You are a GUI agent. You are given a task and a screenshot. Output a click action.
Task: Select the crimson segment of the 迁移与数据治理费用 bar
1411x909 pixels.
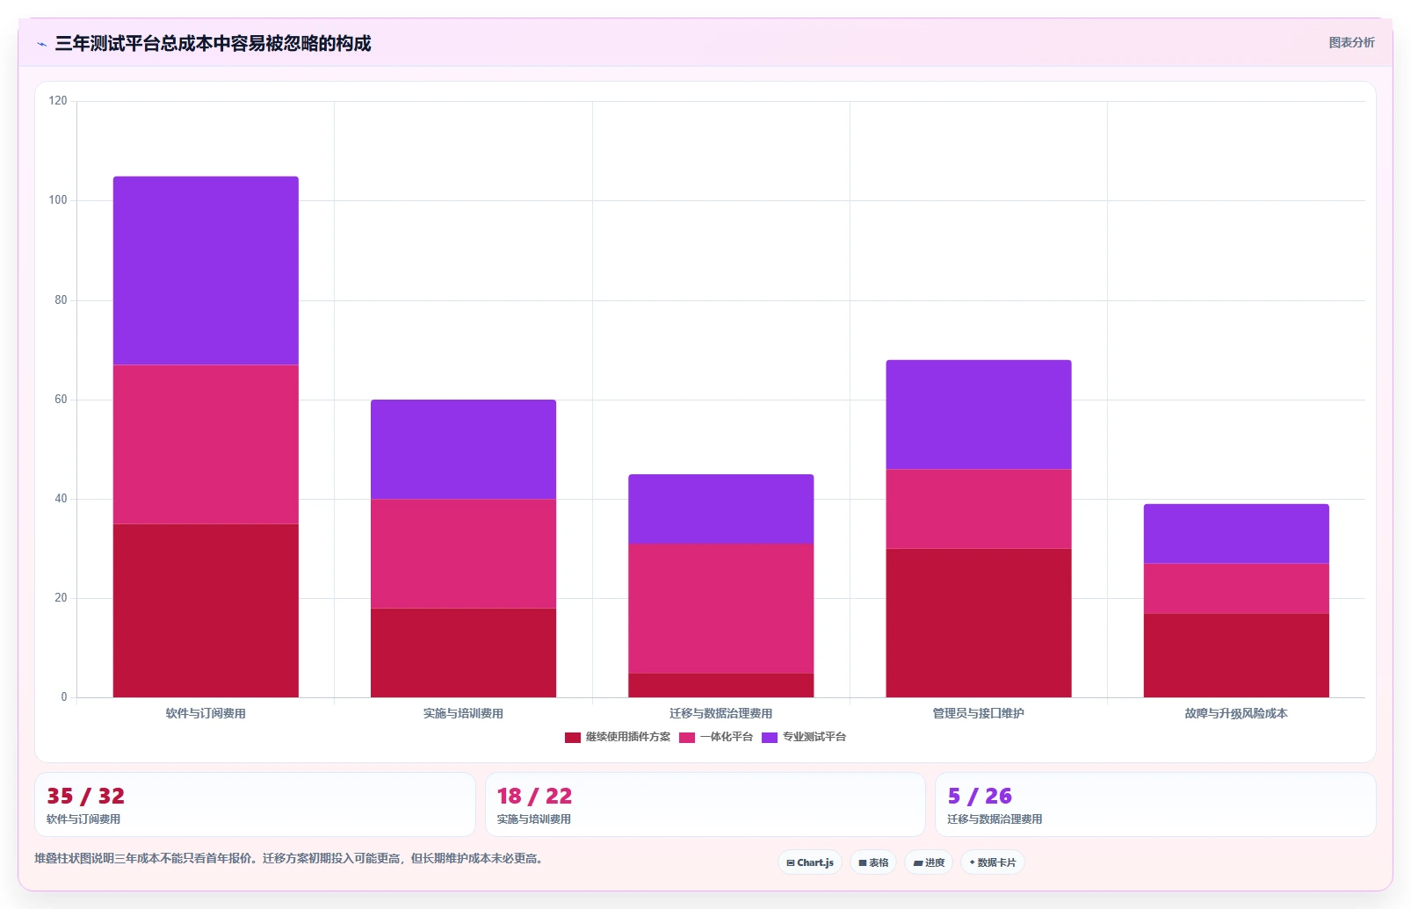[x=720, y=685]
